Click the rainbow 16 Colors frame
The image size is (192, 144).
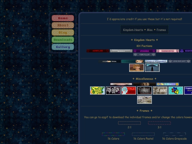[x=113, y=134]
